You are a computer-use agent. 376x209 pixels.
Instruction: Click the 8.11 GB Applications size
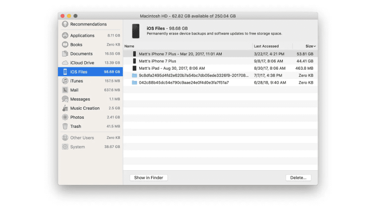[x=114, y=35]
